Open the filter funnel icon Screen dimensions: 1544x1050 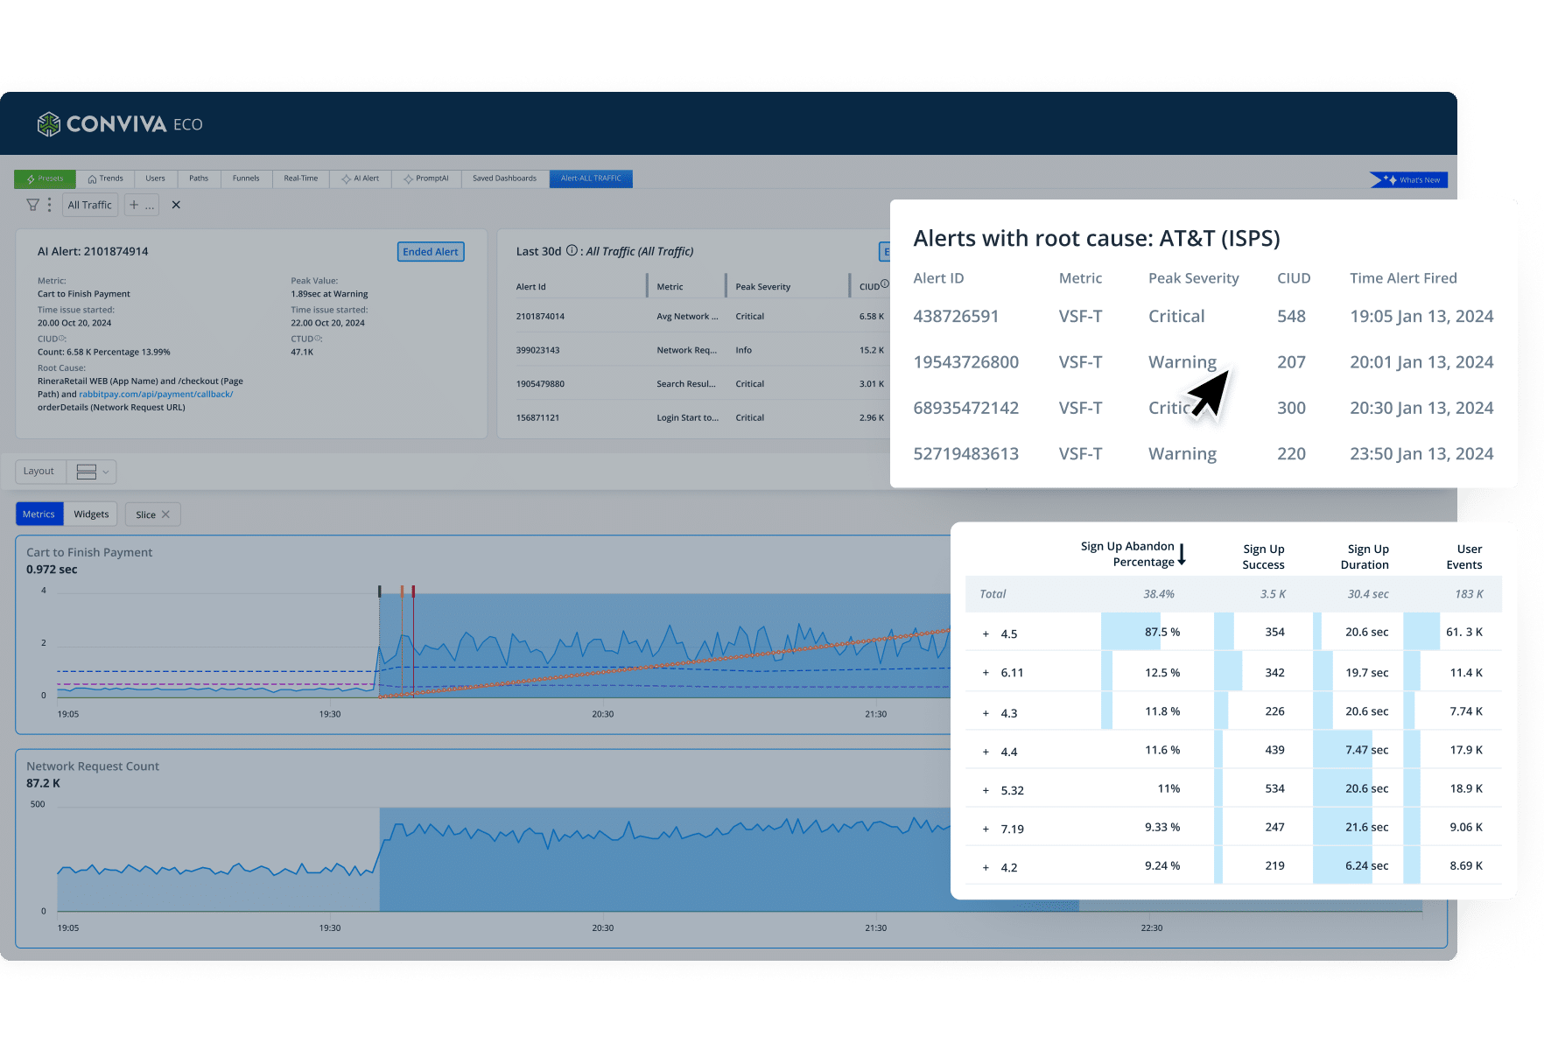32,205
